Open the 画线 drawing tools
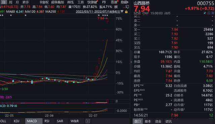Screen dimensions: 215x124 pos(70,2)
